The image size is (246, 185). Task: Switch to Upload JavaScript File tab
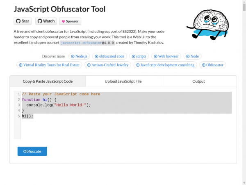click(123, 81)
